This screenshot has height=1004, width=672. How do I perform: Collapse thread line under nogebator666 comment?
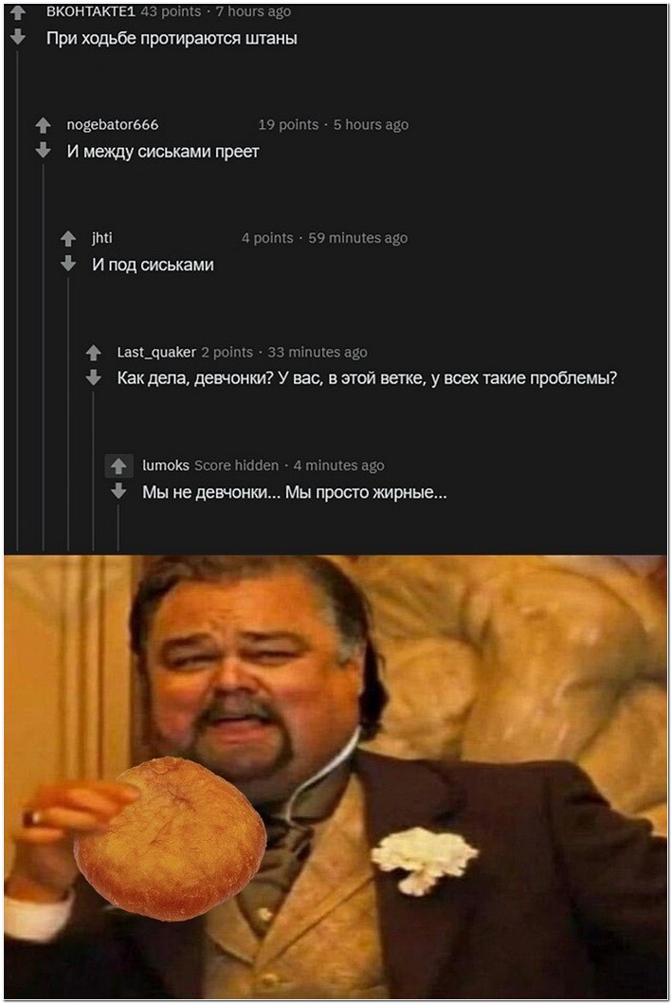tap(43, 357)
